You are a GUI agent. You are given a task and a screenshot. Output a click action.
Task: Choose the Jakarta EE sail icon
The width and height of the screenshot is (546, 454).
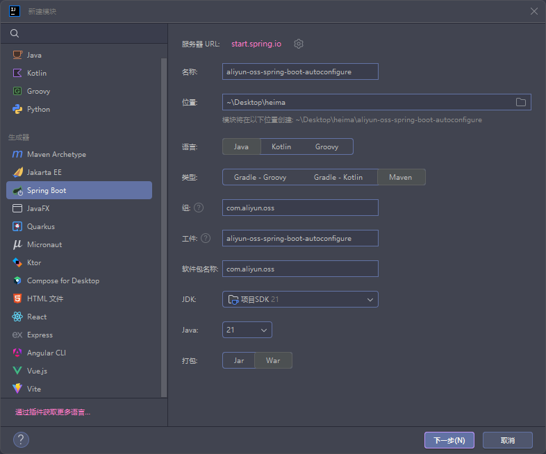click(x=17, y=172)
